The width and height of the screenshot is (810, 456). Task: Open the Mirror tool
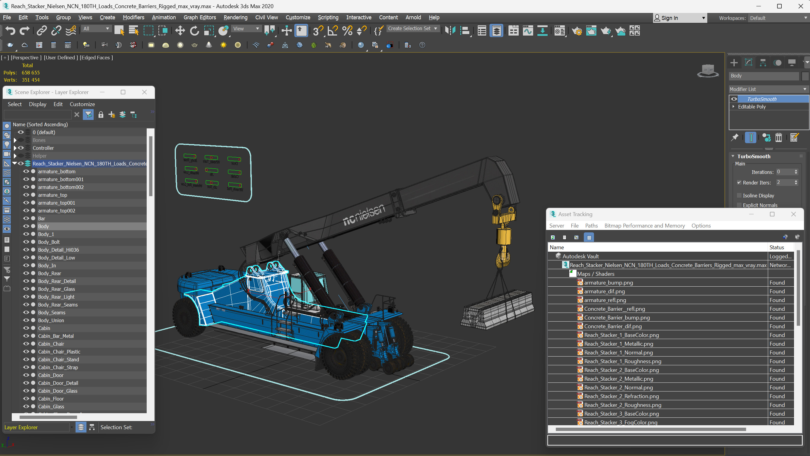(x=450, y=30)
